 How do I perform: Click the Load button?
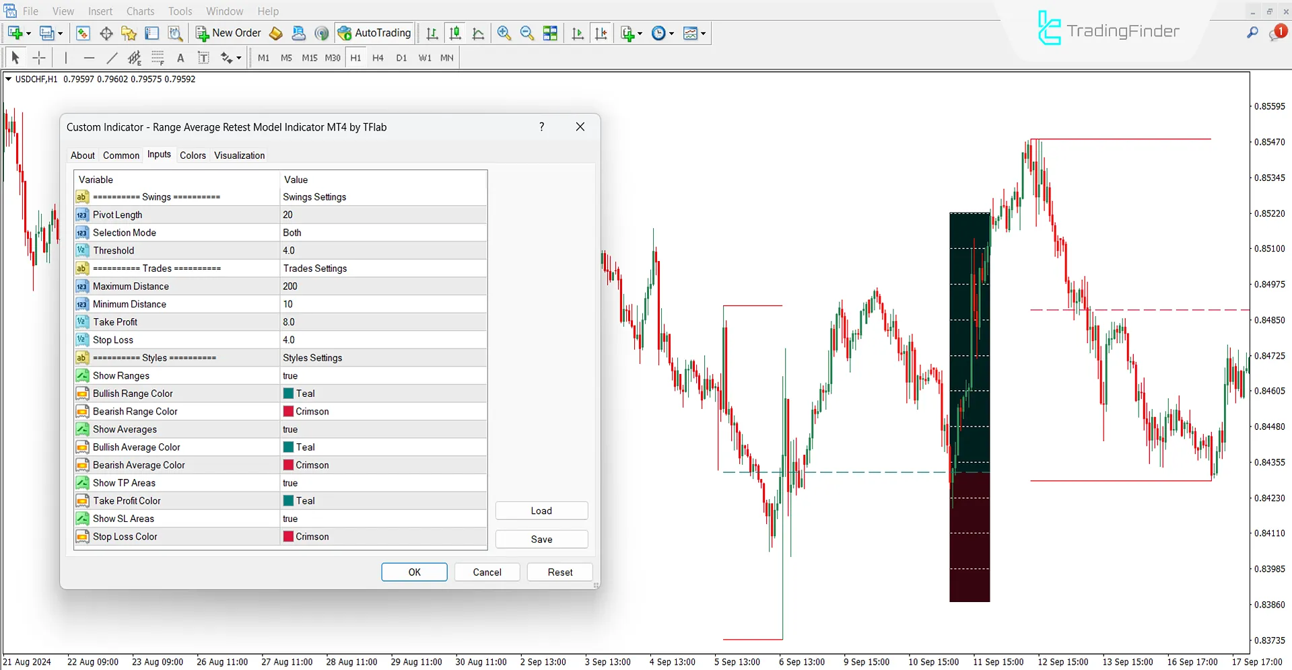pyautogui.click(x=541, y=510)
